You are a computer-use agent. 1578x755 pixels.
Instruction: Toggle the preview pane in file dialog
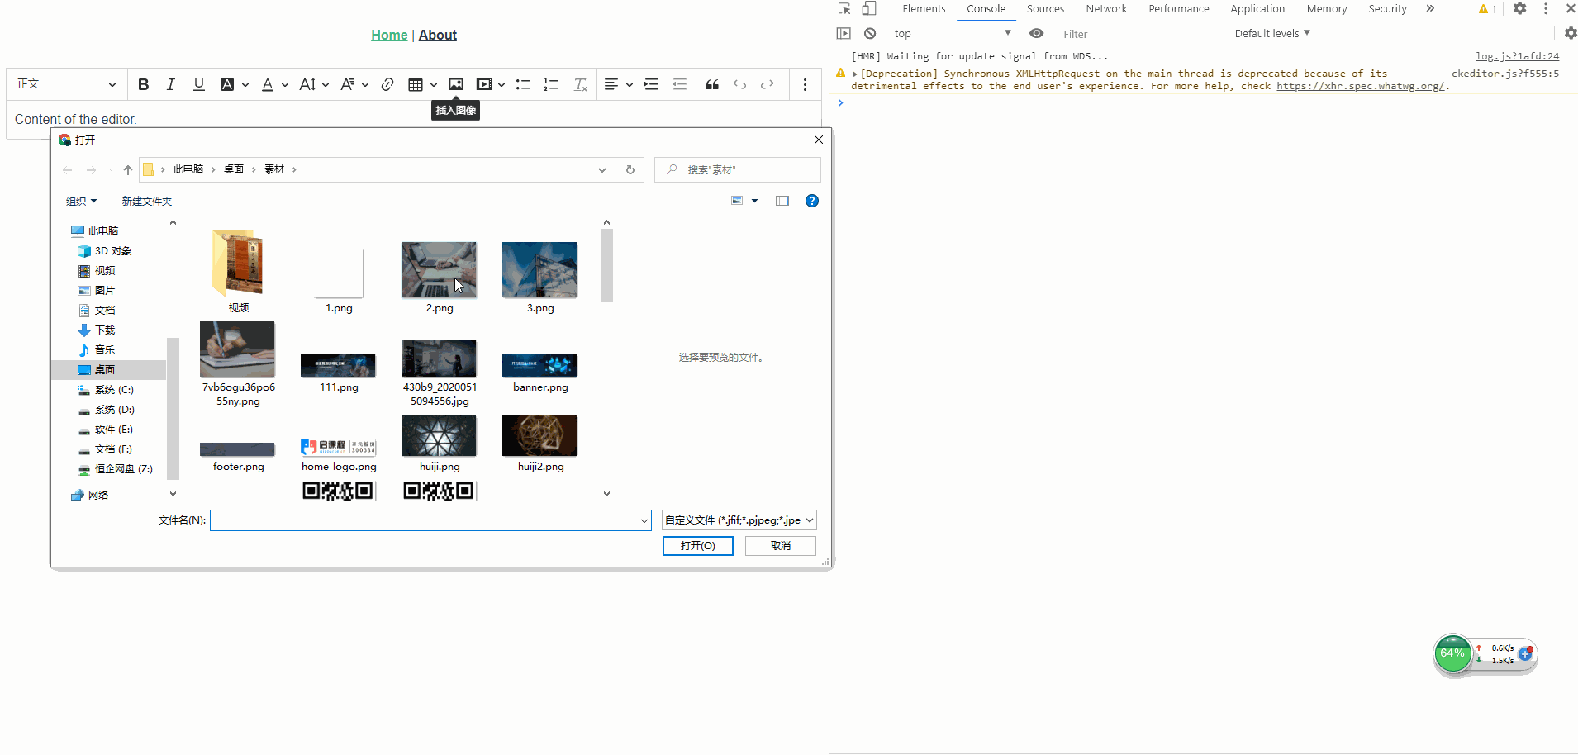782,201
